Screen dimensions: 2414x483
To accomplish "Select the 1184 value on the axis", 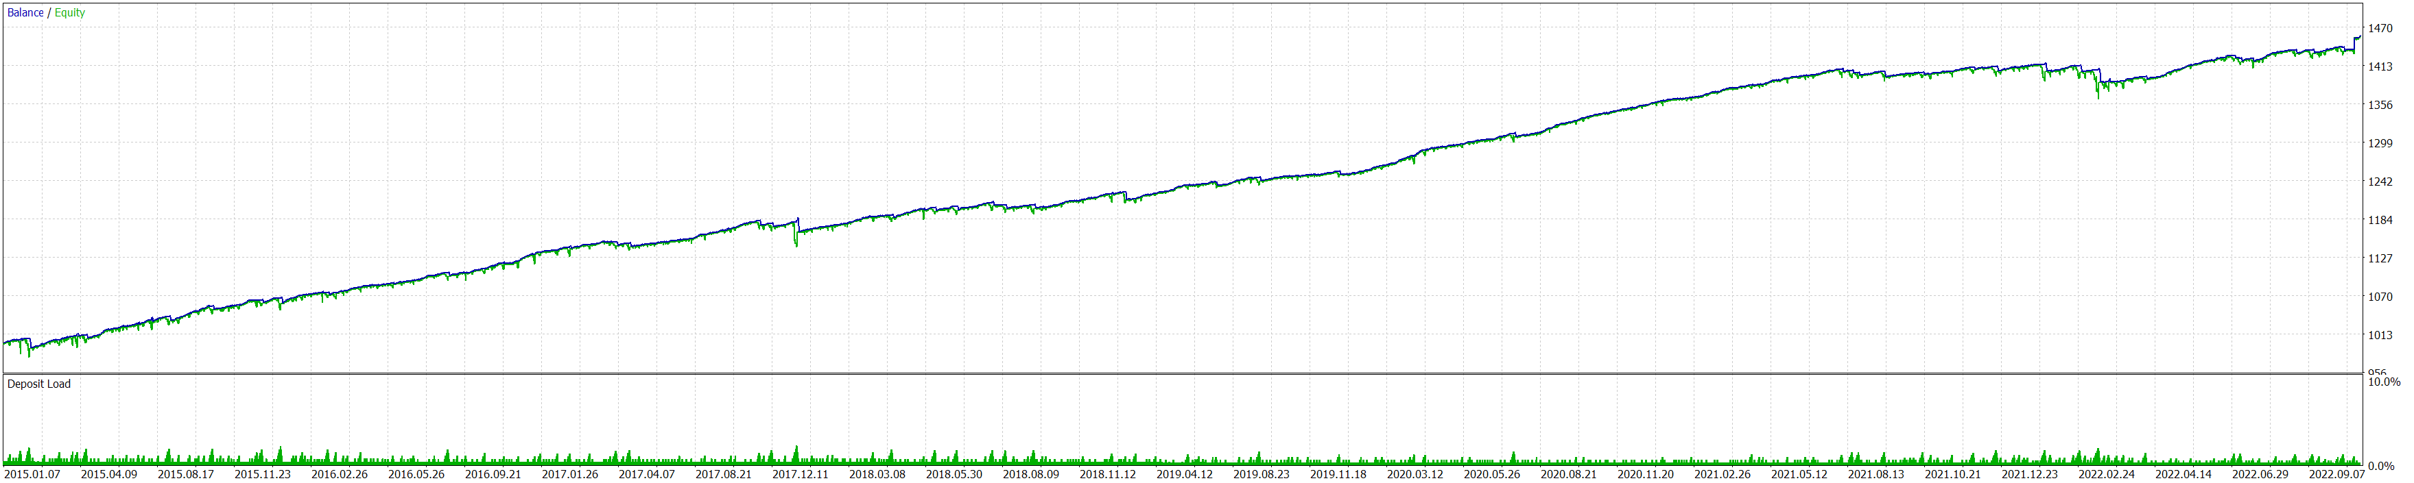I will point(2380,221).
